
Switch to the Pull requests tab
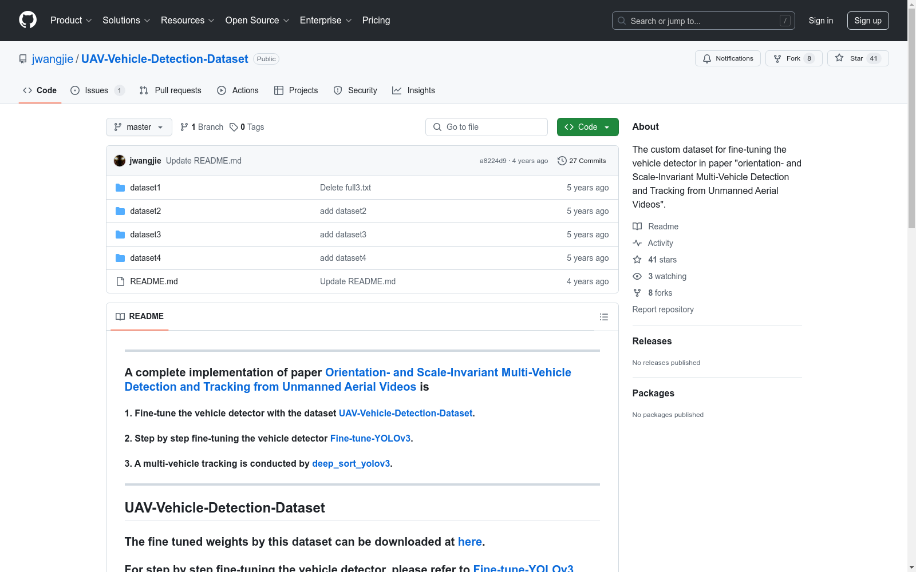click(171, 90)
